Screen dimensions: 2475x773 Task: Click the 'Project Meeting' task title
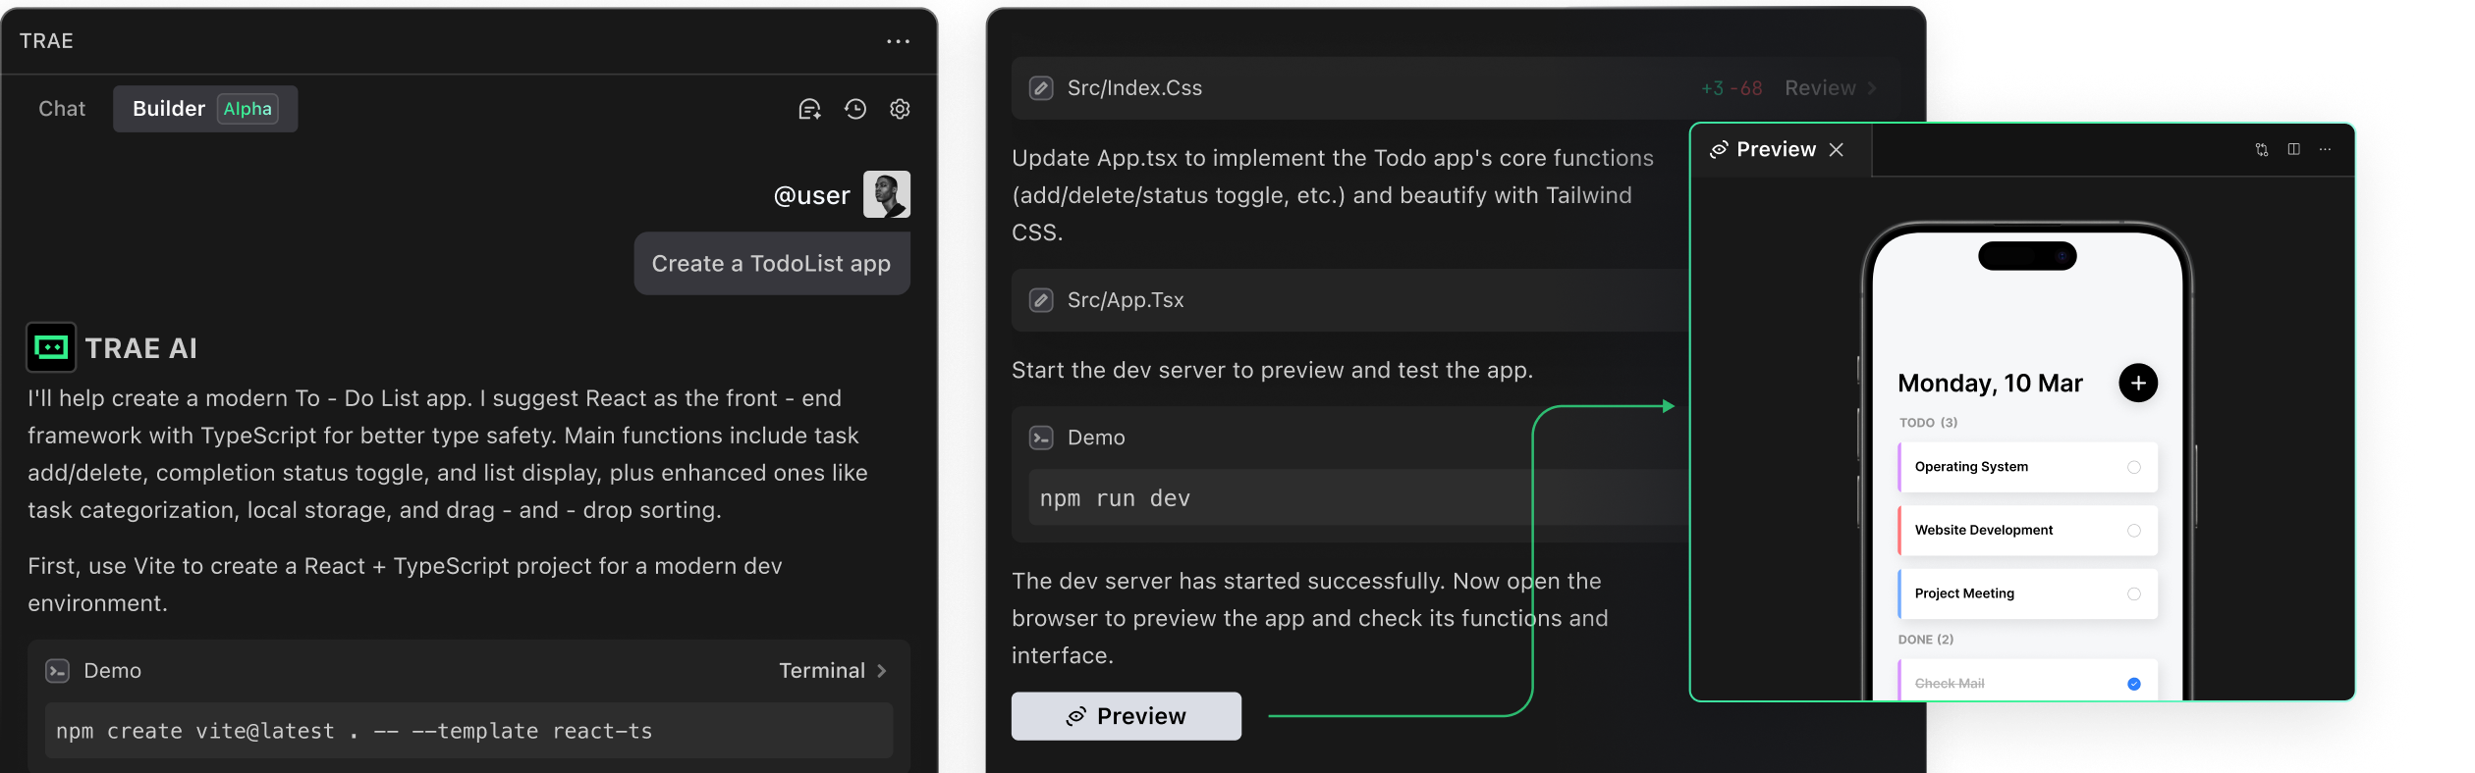tap(1964, 593)
